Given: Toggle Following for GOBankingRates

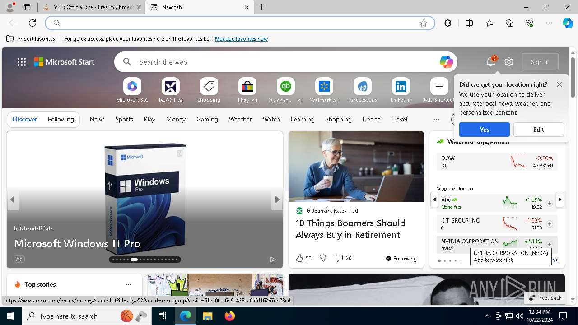Looking at the screenshot, I should point(401,259).
